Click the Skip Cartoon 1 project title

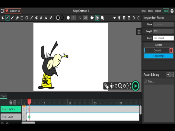(x=81, y=11)
